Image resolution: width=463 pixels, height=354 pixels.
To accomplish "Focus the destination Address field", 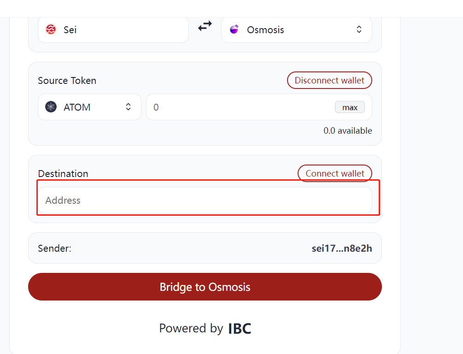I will (205, 200).
